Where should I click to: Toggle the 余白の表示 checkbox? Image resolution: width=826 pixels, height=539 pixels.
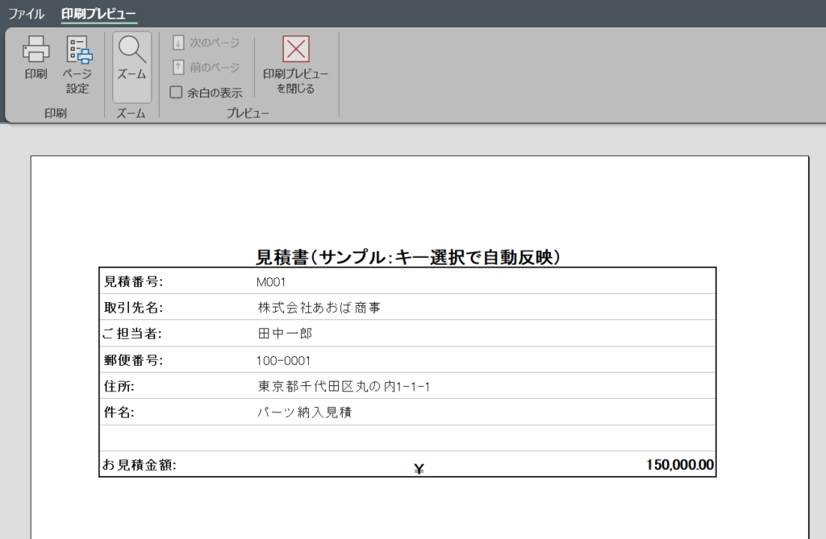click(176, 93)
